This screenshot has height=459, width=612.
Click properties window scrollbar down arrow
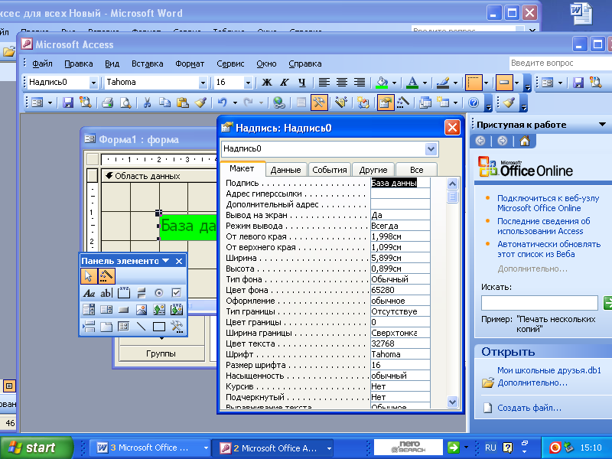coord(452,401)
